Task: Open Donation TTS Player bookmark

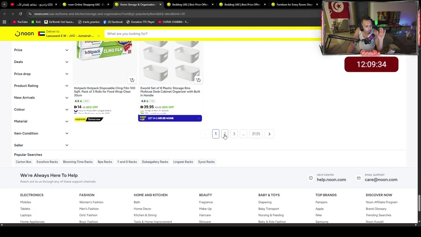Action: 140,22
